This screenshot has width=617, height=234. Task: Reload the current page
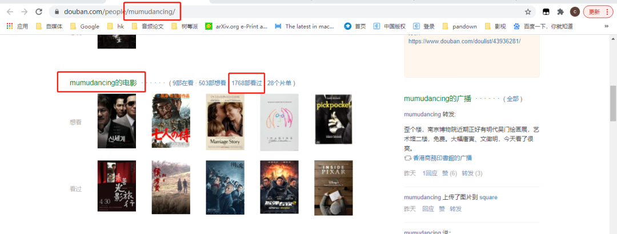tap(39, 12)
